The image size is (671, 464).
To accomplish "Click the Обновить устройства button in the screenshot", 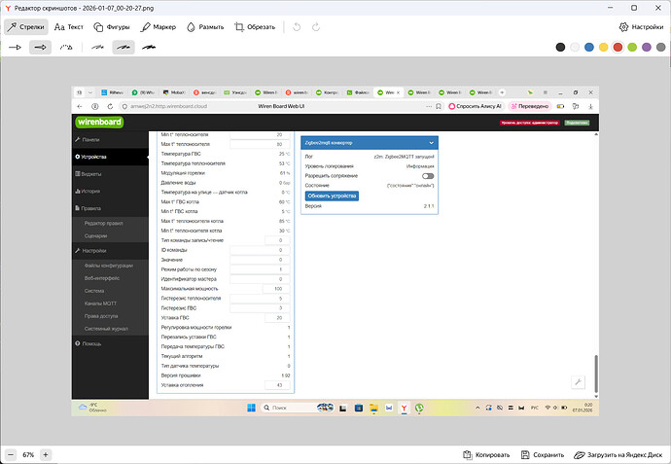I will pos(332,196).
